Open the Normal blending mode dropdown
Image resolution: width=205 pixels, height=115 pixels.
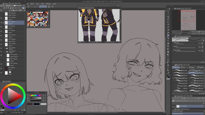point(9,6)
